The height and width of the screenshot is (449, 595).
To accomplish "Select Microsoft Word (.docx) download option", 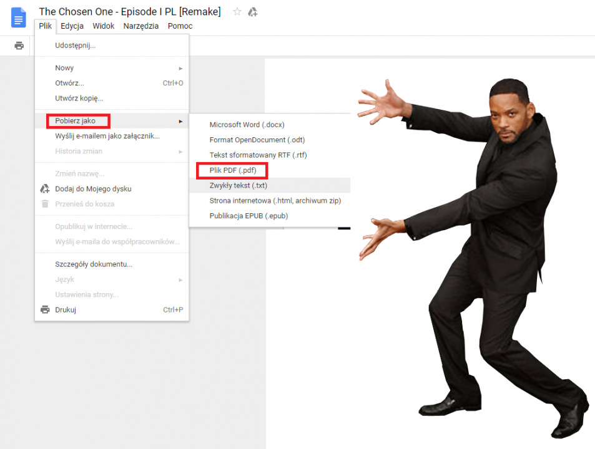I will (x=247, y=125).
